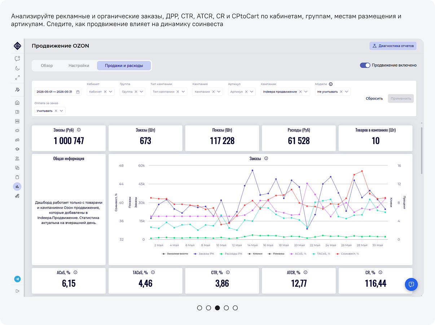Toggle Соинвест, % legend series

347,254
